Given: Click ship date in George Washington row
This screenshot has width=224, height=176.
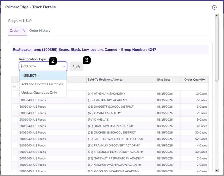Looking at the screenshot, I should click(x=168, y=165).
